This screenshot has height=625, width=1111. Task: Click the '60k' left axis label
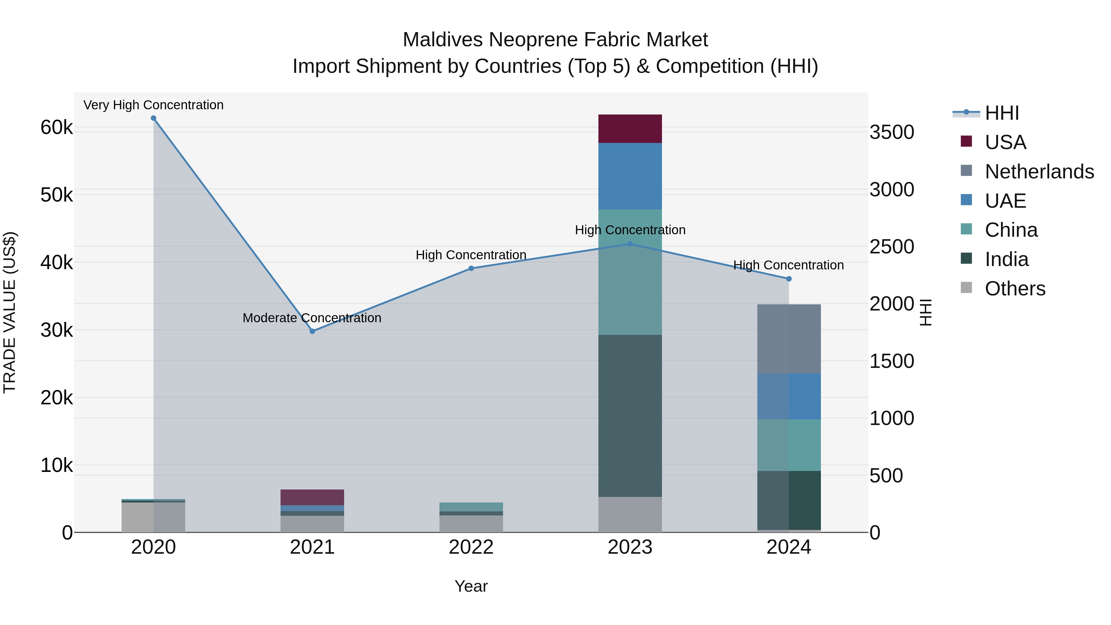click(56, 127)
